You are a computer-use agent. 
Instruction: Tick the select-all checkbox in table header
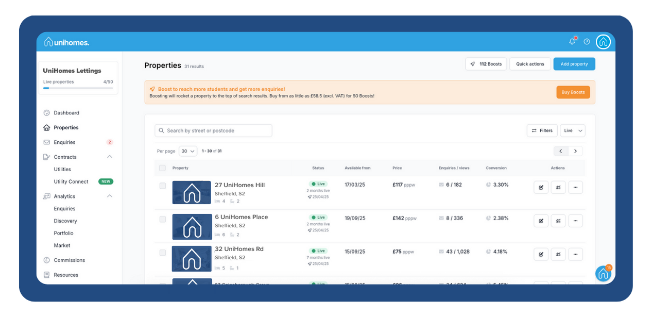pos(163,168)
